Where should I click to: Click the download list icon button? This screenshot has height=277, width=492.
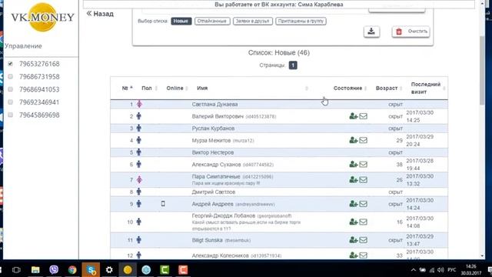click(371, 32)
